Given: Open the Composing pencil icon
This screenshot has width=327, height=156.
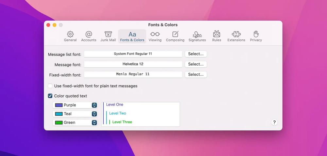Looking at the screenshot, I should click(175, 34).
